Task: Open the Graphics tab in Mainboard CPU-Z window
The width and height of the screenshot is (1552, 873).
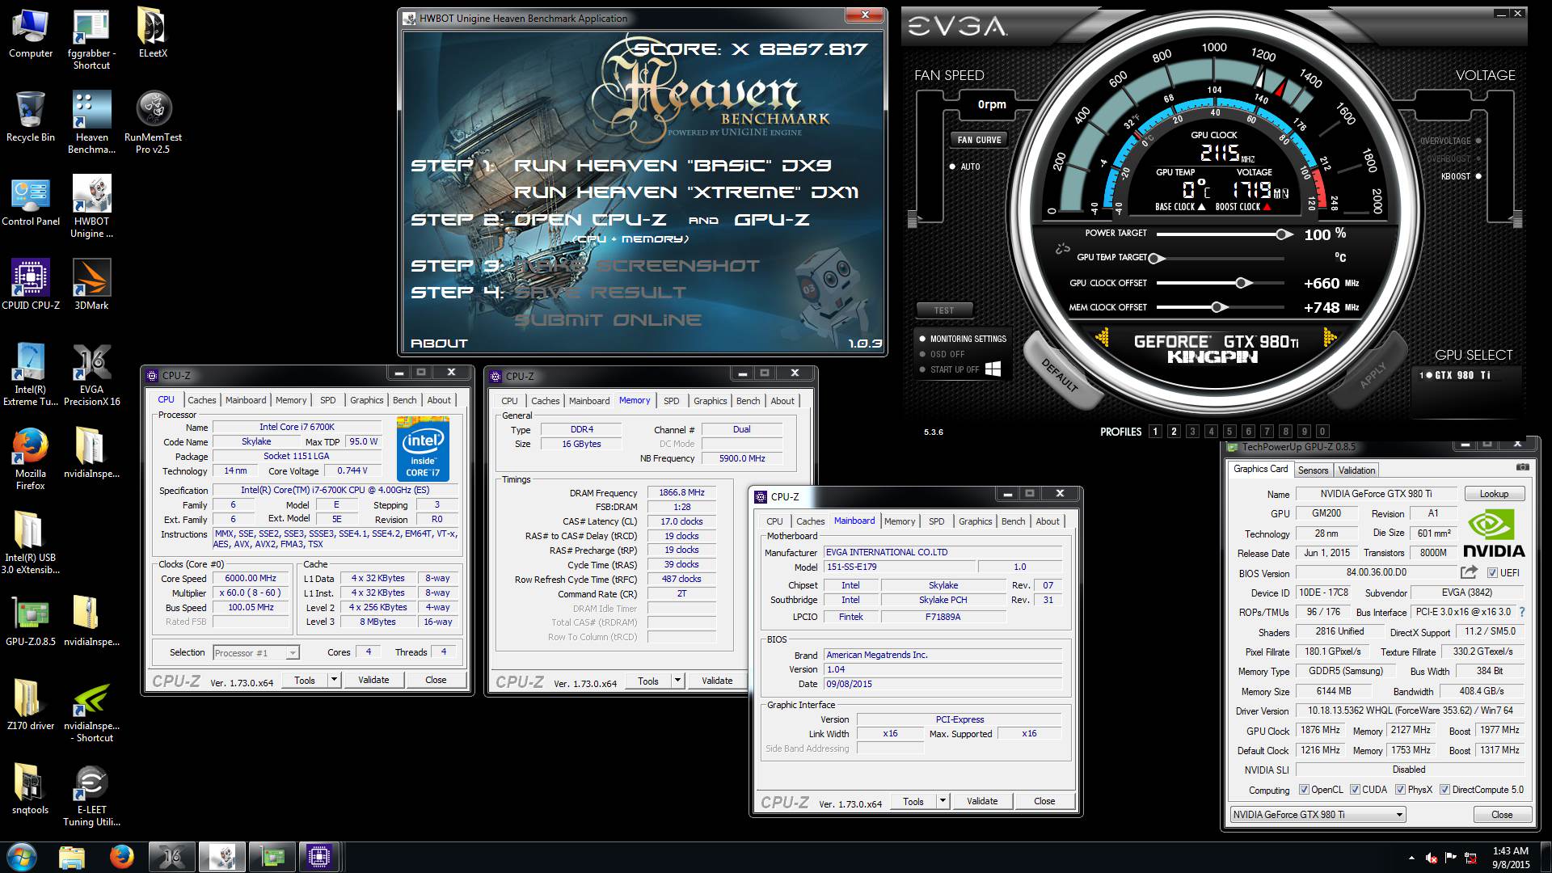Action: tap(975, 521)
